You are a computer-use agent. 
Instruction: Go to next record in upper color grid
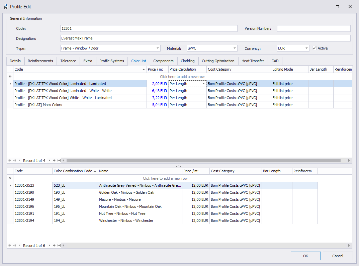tap(50, 161)
